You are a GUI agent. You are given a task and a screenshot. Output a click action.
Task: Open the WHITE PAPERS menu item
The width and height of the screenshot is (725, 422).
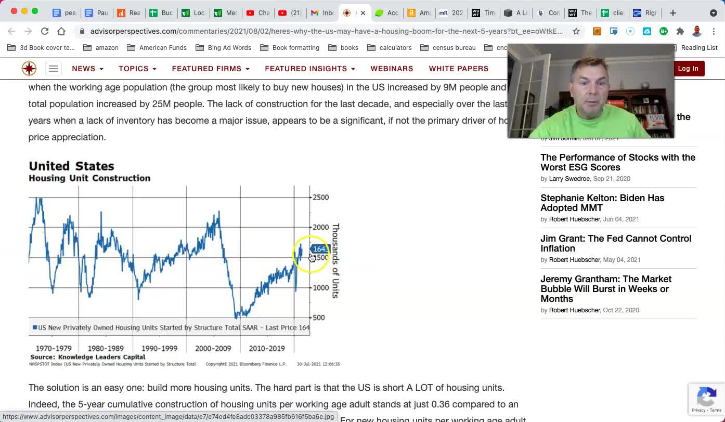click(x=459, y=69)
